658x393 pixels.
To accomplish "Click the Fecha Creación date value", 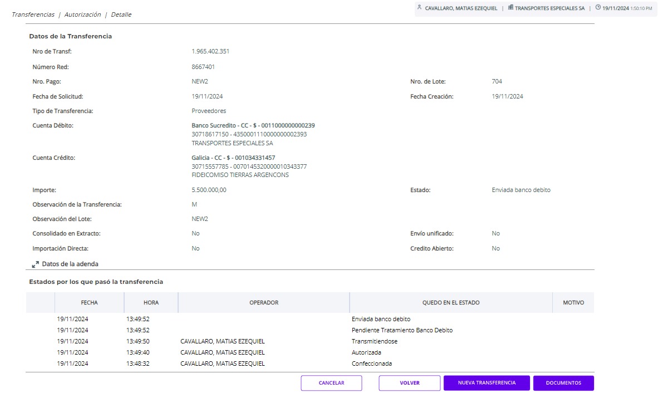I will click(x=507, y=96).
